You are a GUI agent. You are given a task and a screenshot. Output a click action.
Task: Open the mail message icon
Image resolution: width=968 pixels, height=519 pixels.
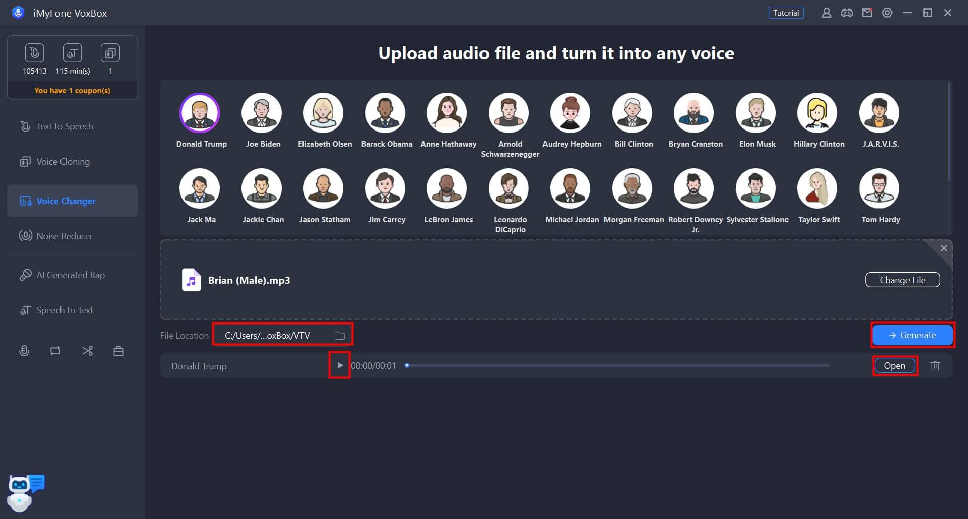click(867, 13)
